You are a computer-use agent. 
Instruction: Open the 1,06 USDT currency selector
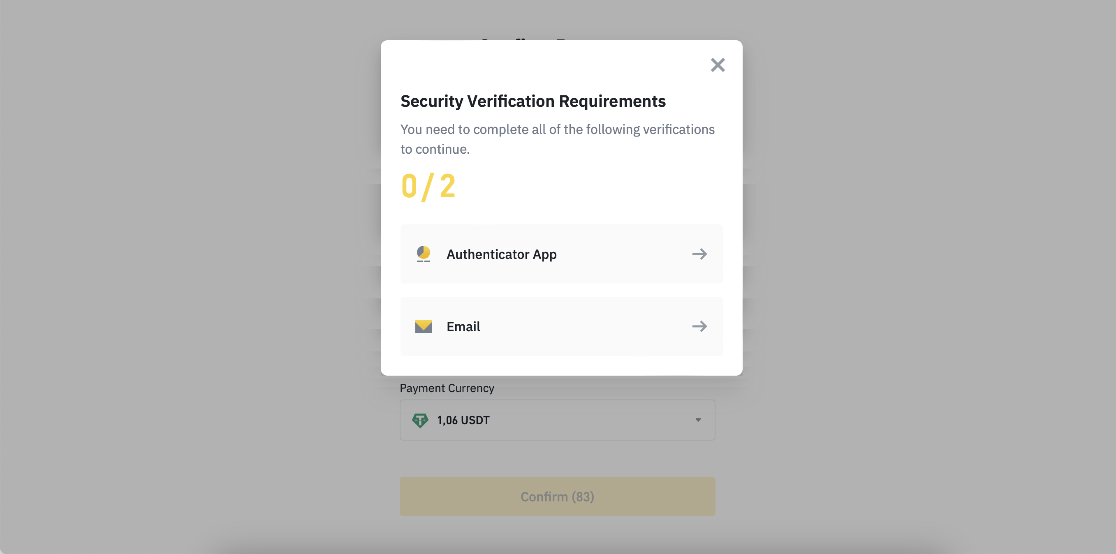(557, 420)
